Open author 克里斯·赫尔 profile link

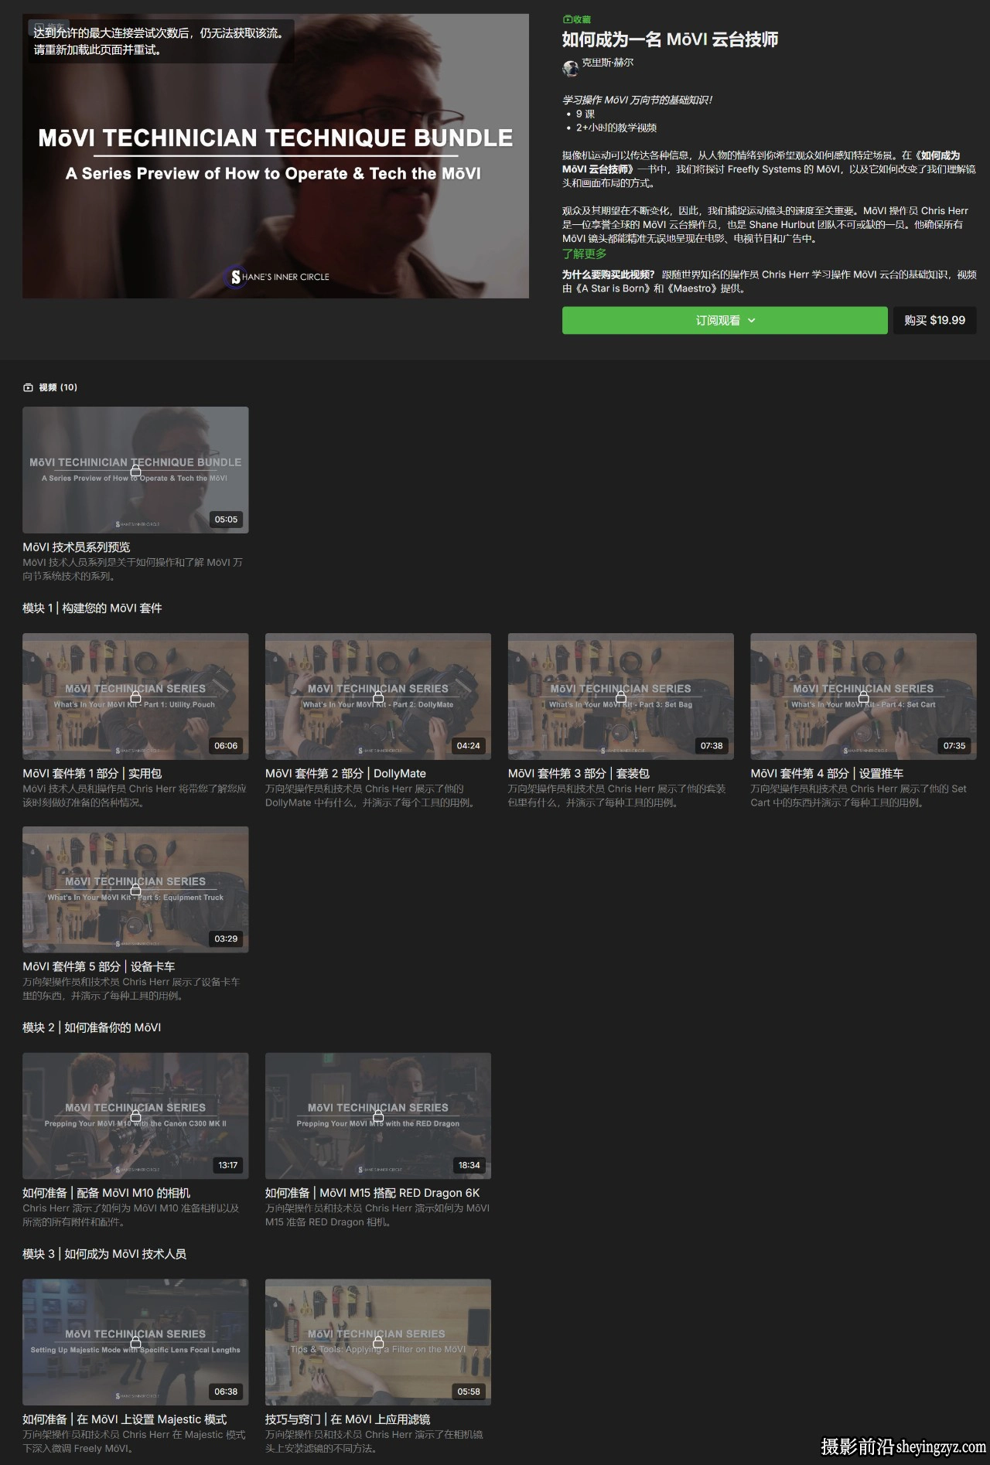607,63
